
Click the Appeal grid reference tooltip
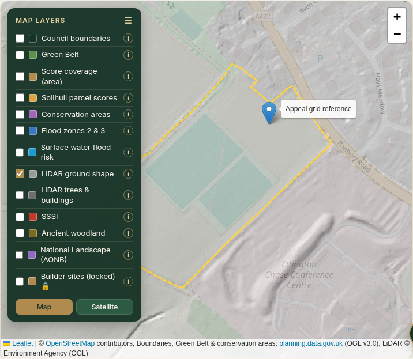(x=318, y=109)
